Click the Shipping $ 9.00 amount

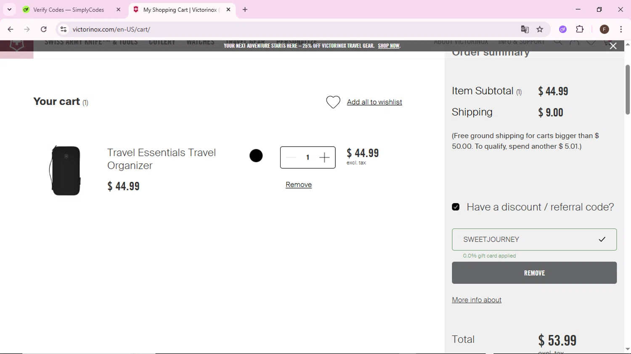[551, 113]
